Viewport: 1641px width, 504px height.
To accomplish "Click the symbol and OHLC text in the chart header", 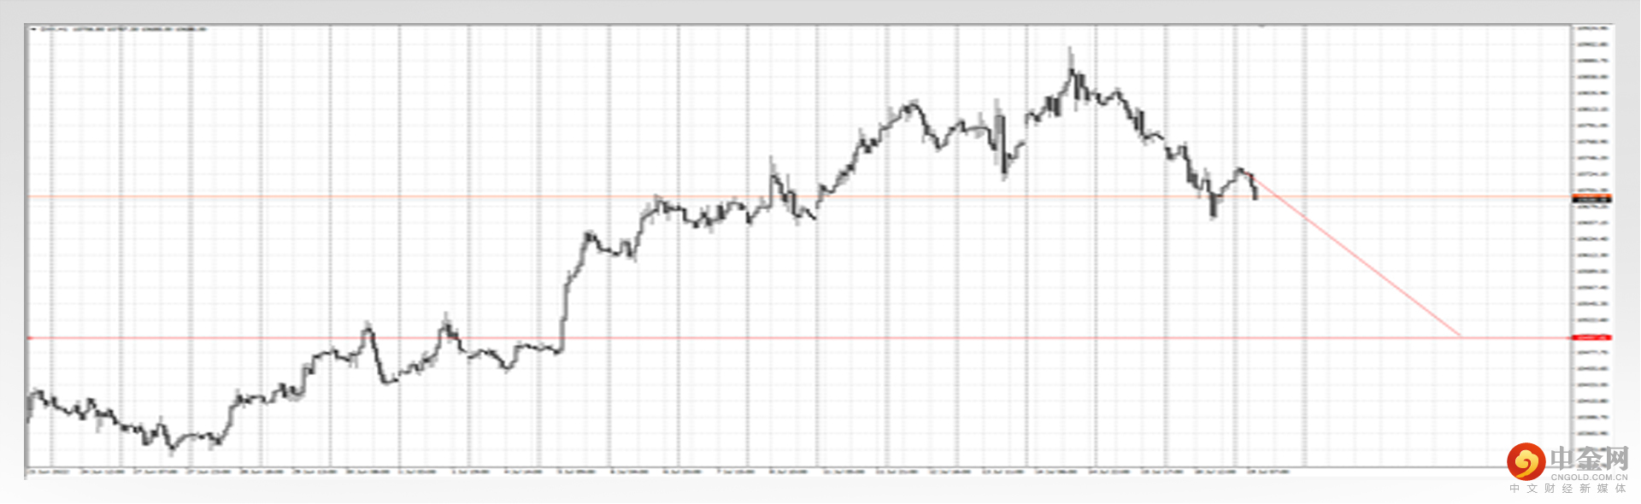I will point(123,30).
